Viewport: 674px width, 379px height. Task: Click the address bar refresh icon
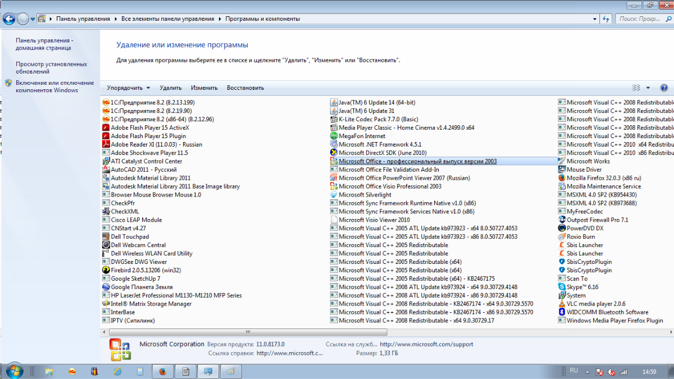606,19
